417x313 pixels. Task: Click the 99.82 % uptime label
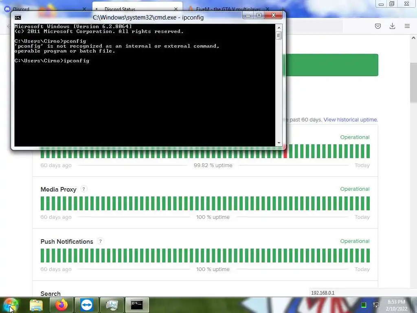click(213, 165)
